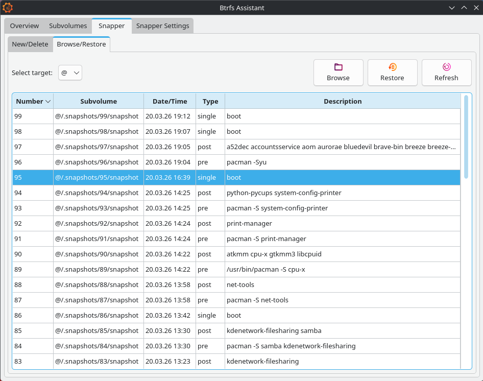Minimize the Btrfs Assistant window
Screen dimensions: 483x381
click(452, 8)
